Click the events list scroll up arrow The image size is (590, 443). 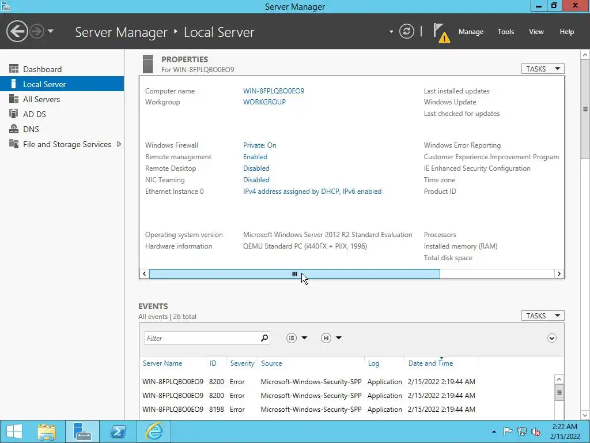559,380
